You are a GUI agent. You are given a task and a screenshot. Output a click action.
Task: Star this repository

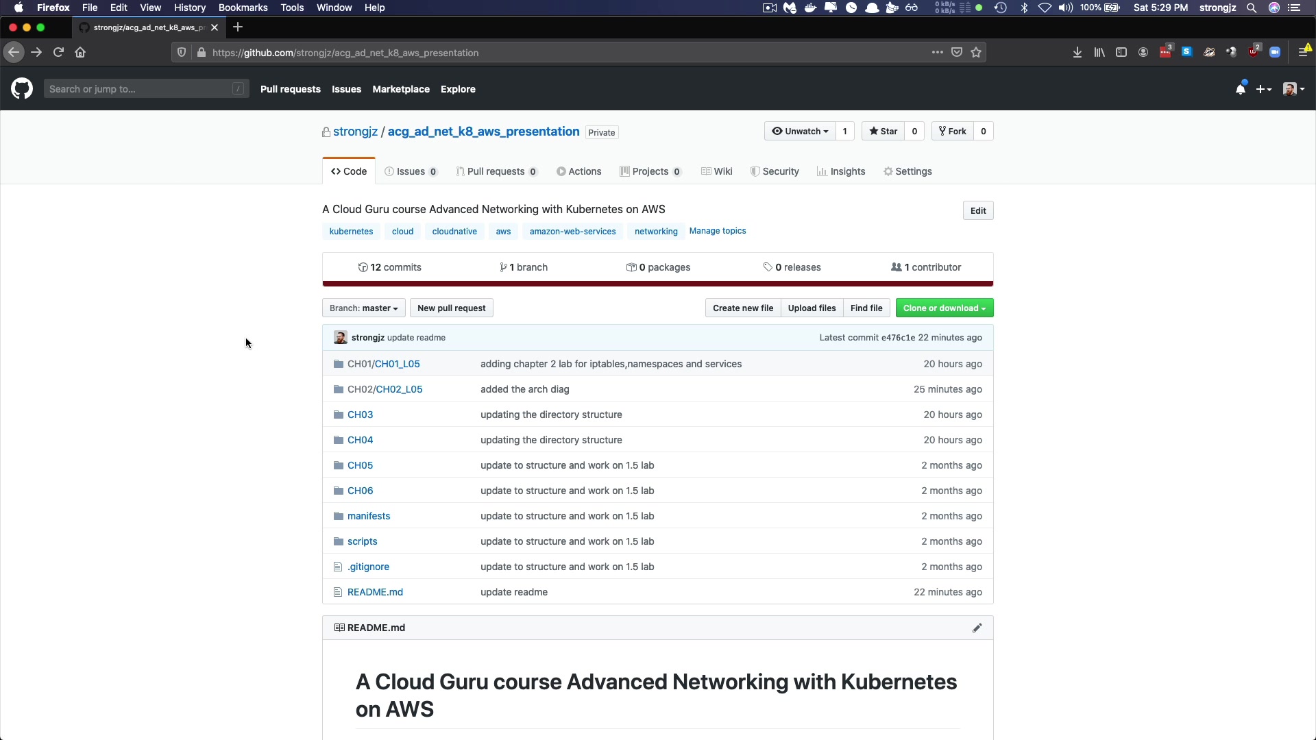[x=883, y=132]
